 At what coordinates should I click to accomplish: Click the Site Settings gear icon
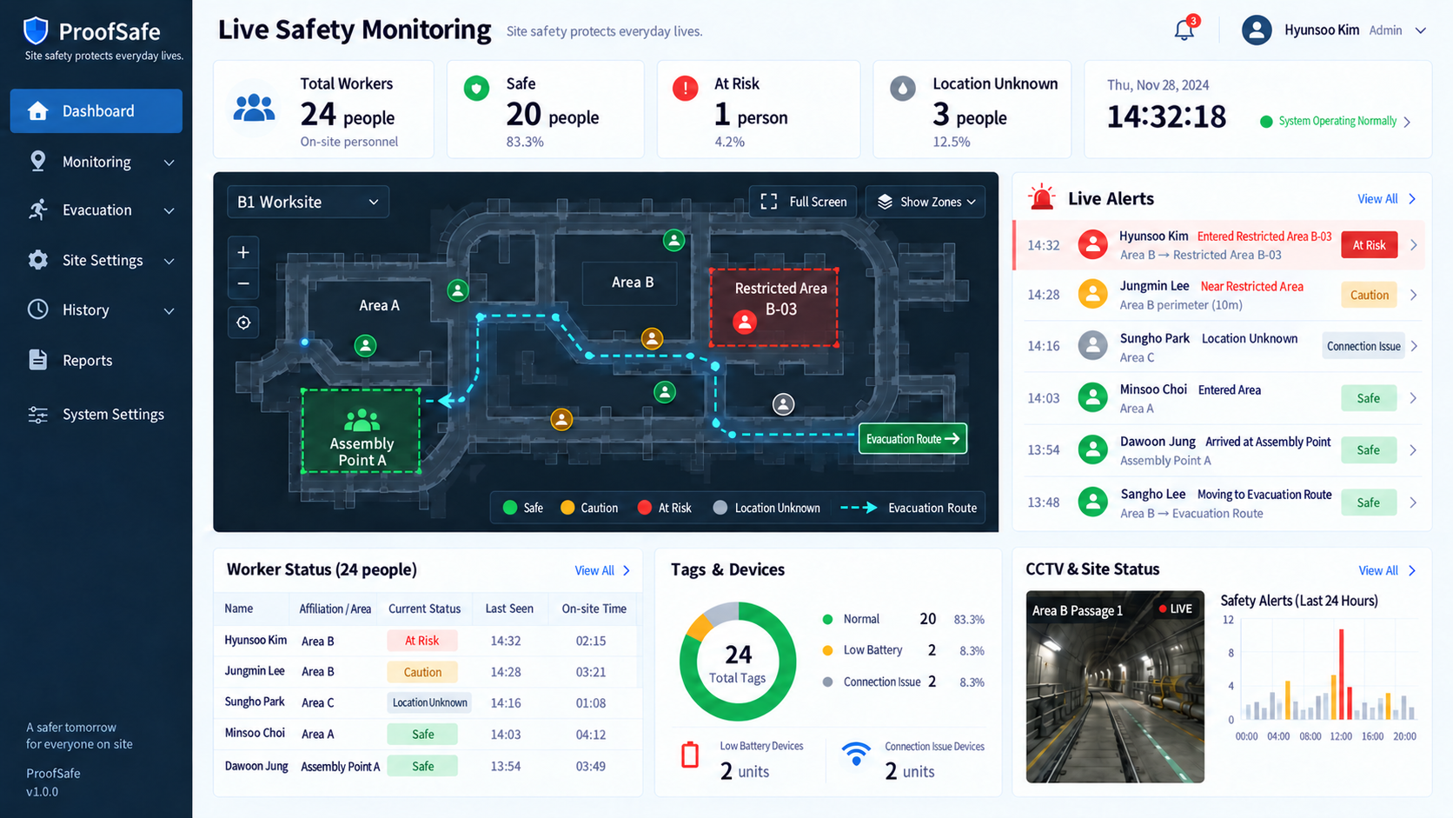37,260
